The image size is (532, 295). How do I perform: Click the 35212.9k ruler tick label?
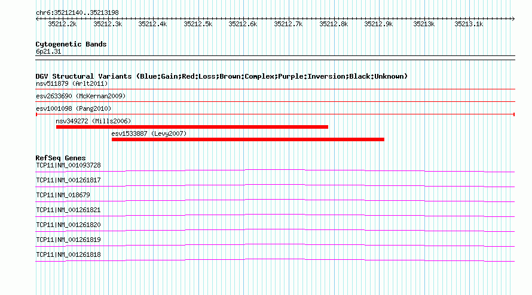pos(378,24)
